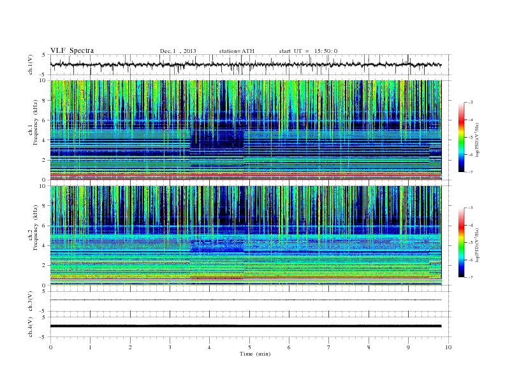The width and height of the screenshot is (505, 390).
Task: Click the 'station=ATH' header label
Action: pos(237,51)
